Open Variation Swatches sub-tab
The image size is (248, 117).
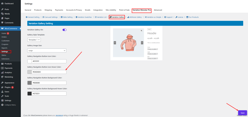click(x=84, y=17)
